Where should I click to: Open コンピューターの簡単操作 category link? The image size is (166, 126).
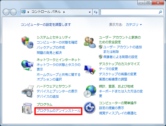click(x=118, y=103)
